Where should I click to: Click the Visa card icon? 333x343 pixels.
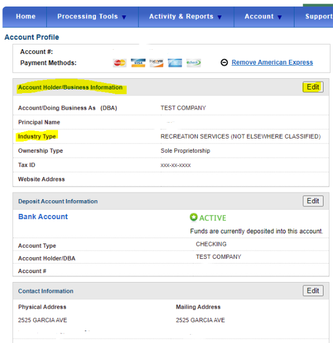click(138, 63)
